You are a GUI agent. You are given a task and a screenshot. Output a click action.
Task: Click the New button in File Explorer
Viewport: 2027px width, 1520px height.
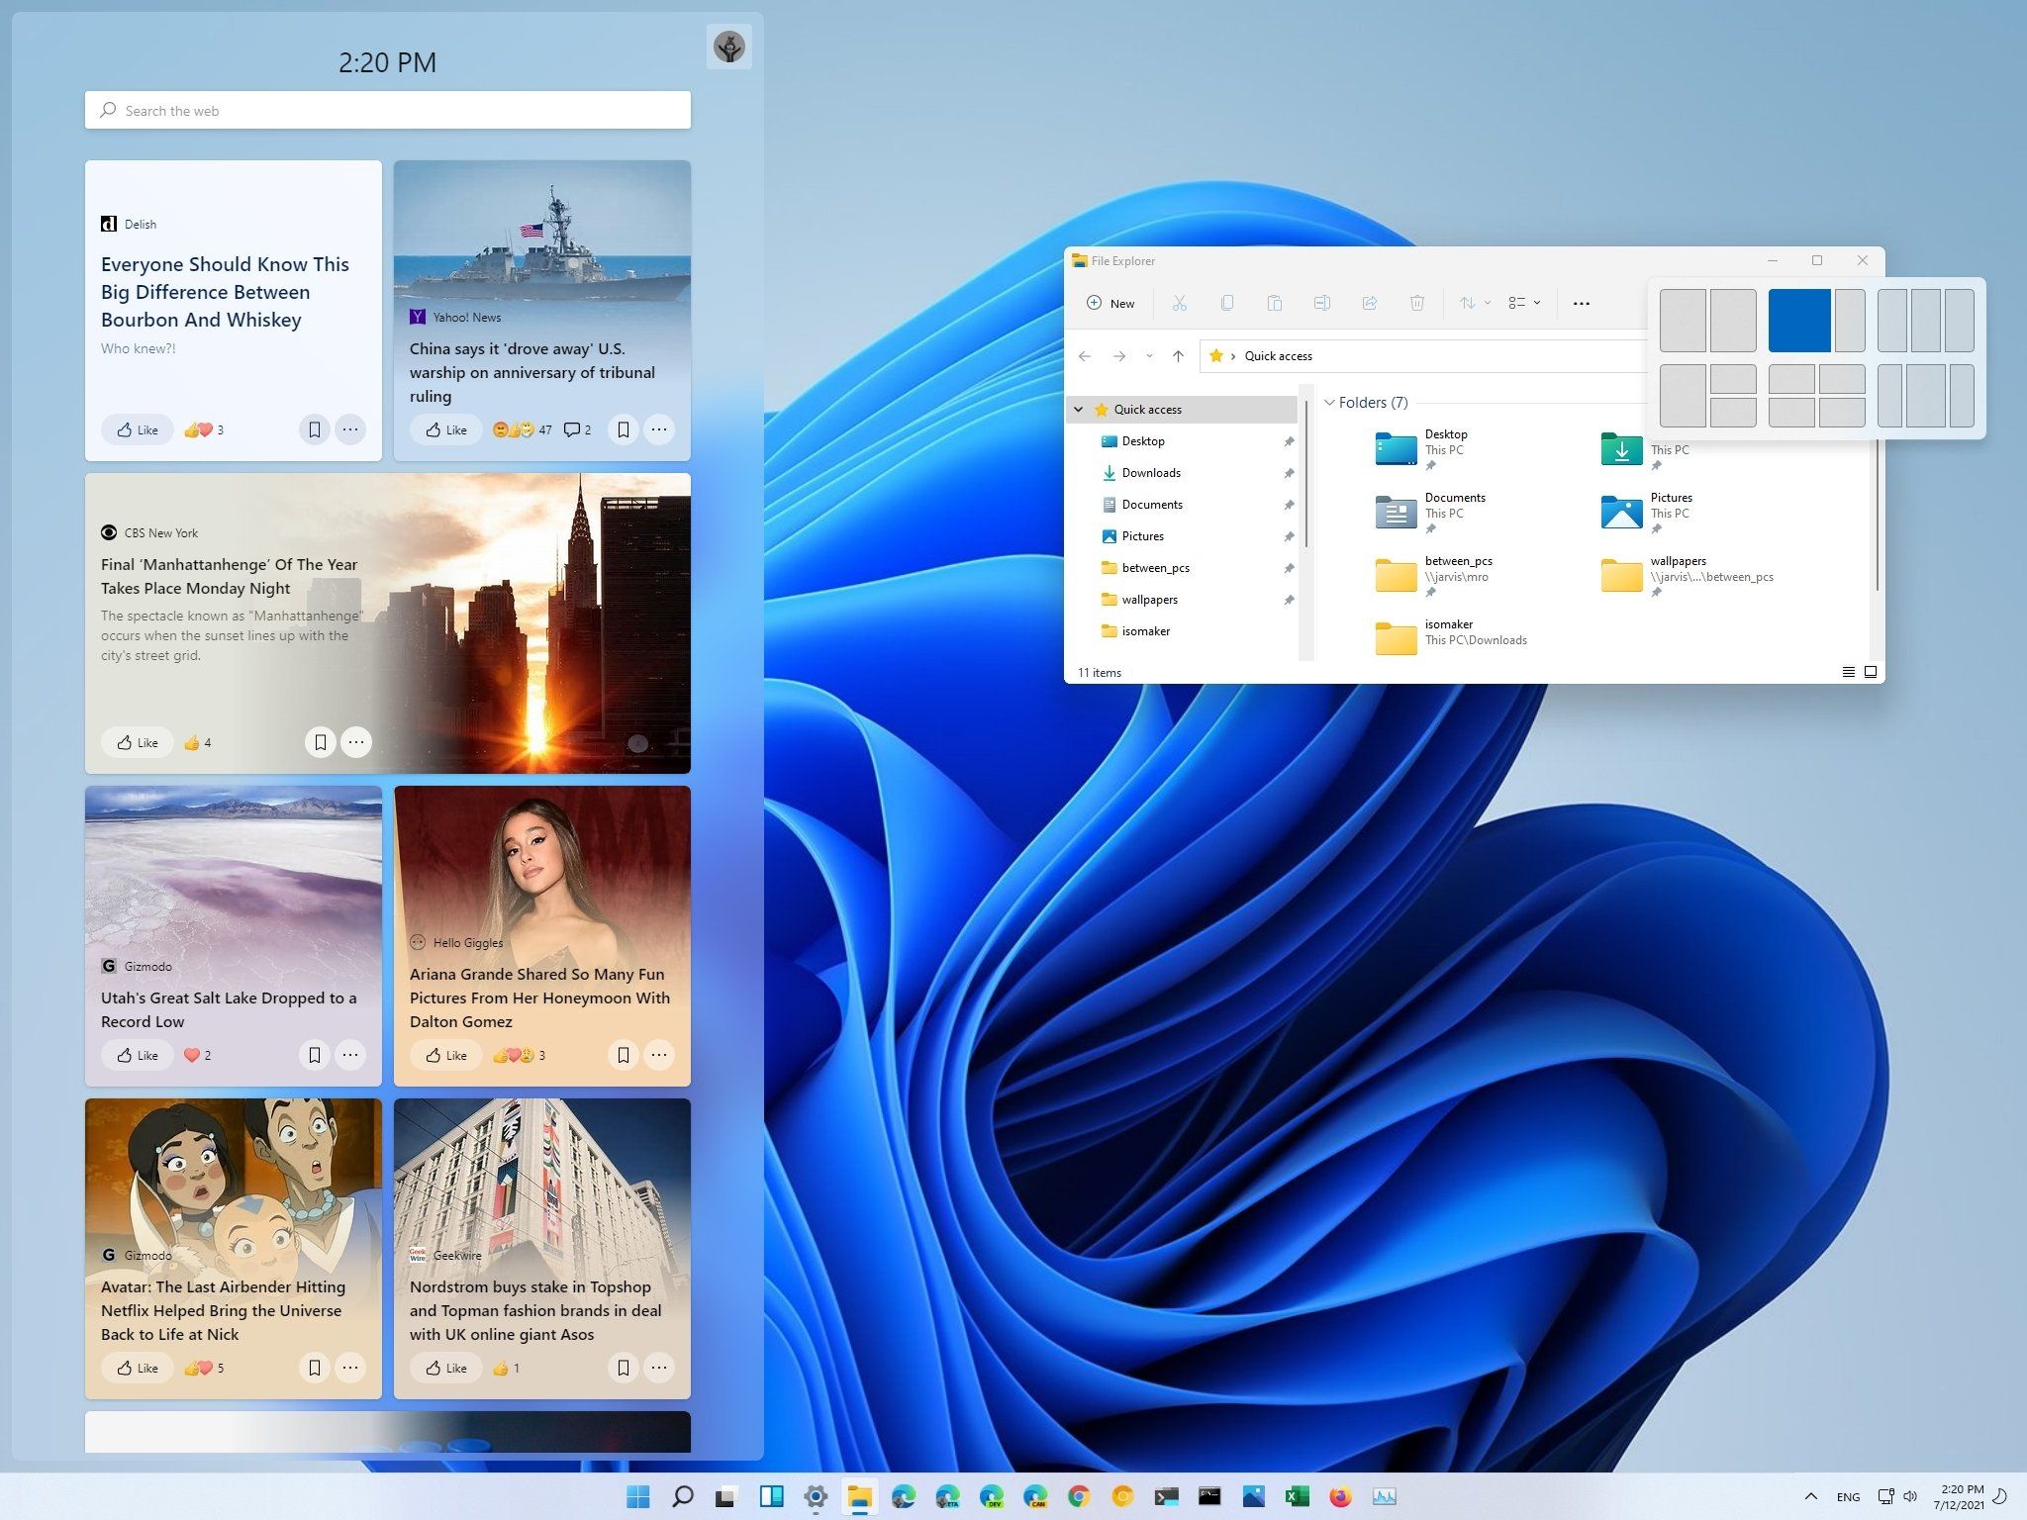pos(1111,303)
